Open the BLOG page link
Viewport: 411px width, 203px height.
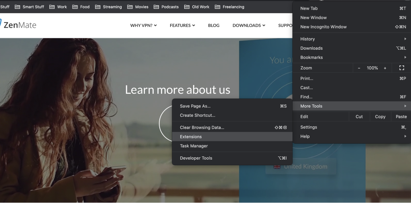[x=214, y=25]
